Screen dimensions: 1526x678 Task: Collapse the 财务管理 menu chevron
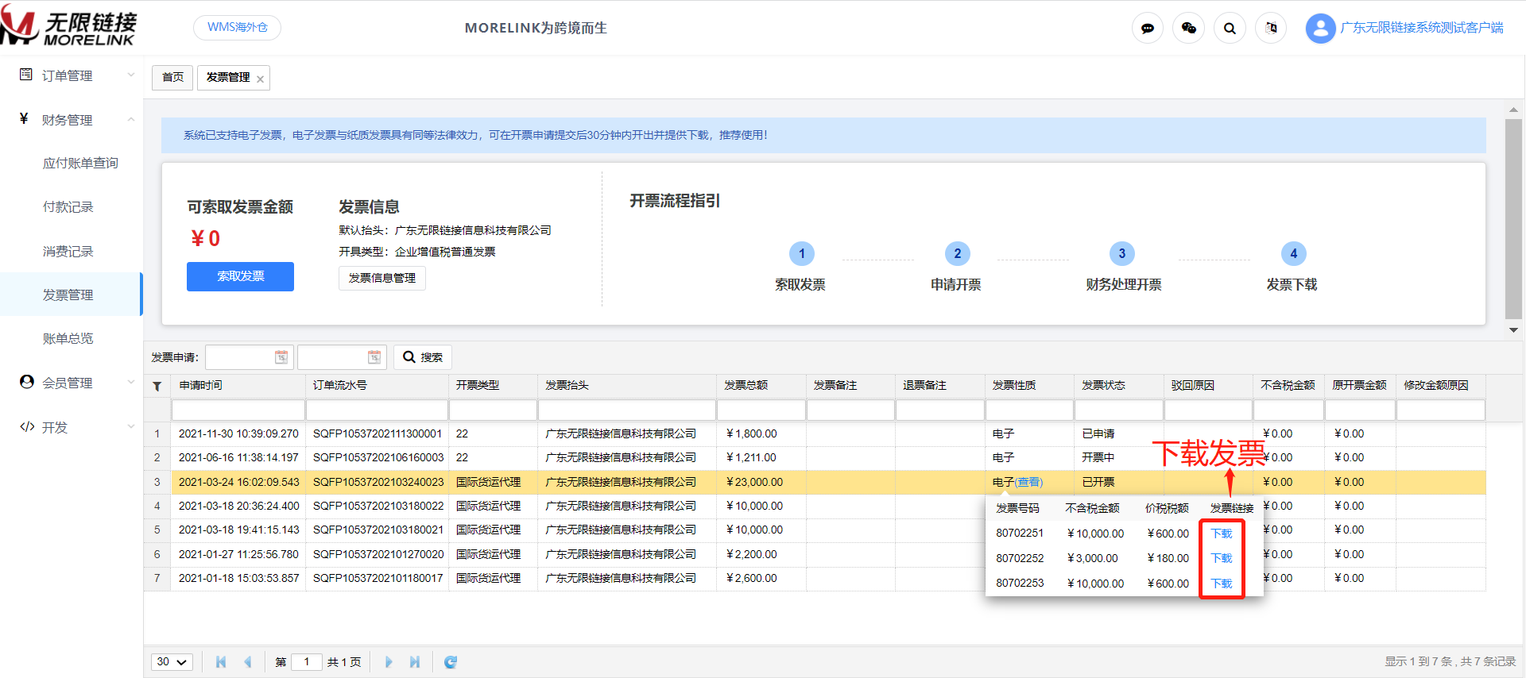131,120
